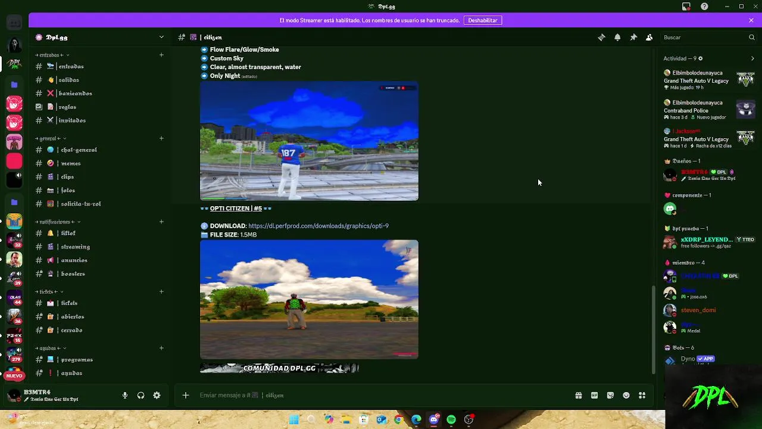Collapse the general category

click(x=51, y=138)
